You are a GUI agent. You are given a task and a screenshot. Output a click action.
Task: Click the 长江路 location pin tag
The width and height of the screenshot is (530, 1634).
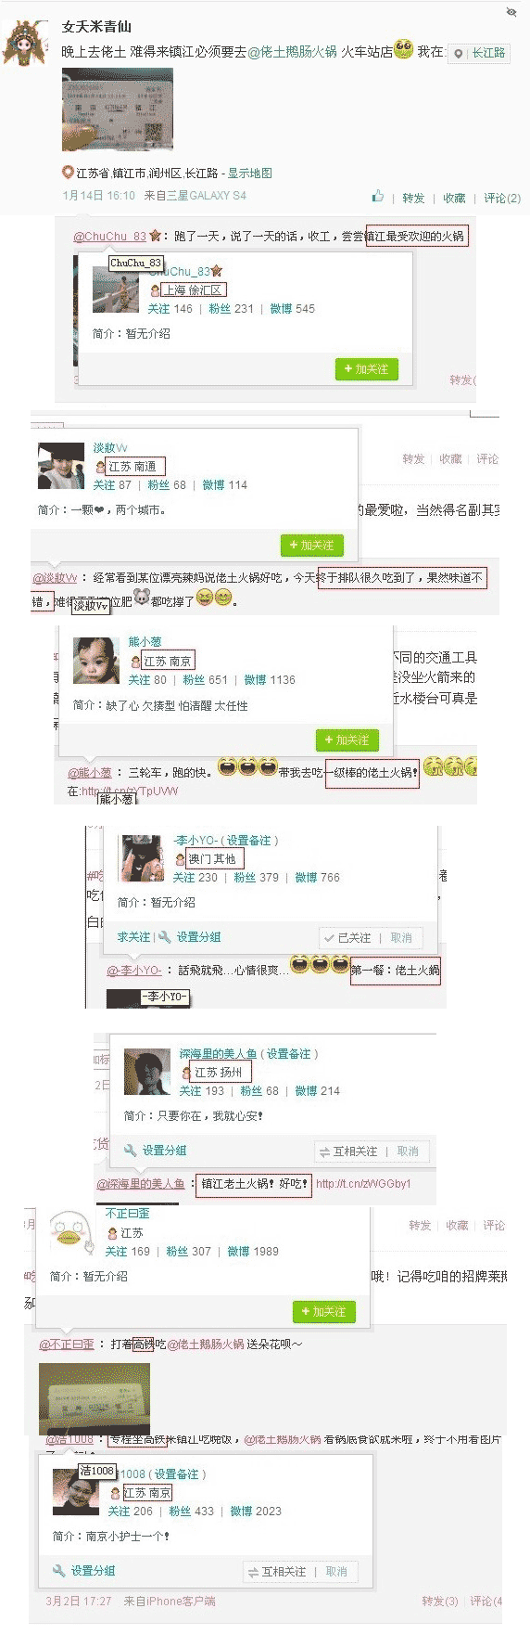click(480, 53)
